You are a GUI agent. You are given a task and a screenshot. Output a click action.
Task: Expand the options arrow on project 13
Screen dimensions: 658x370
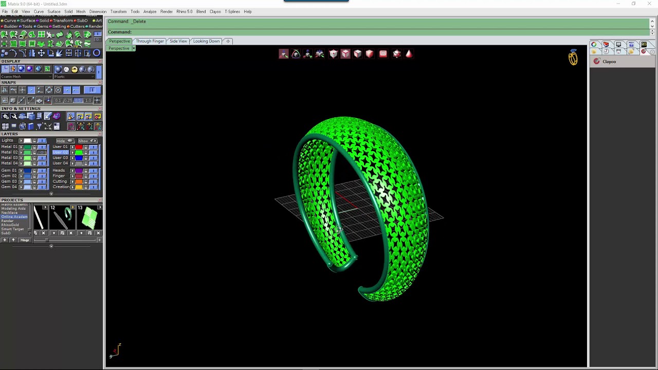click(x=100, y=207)
